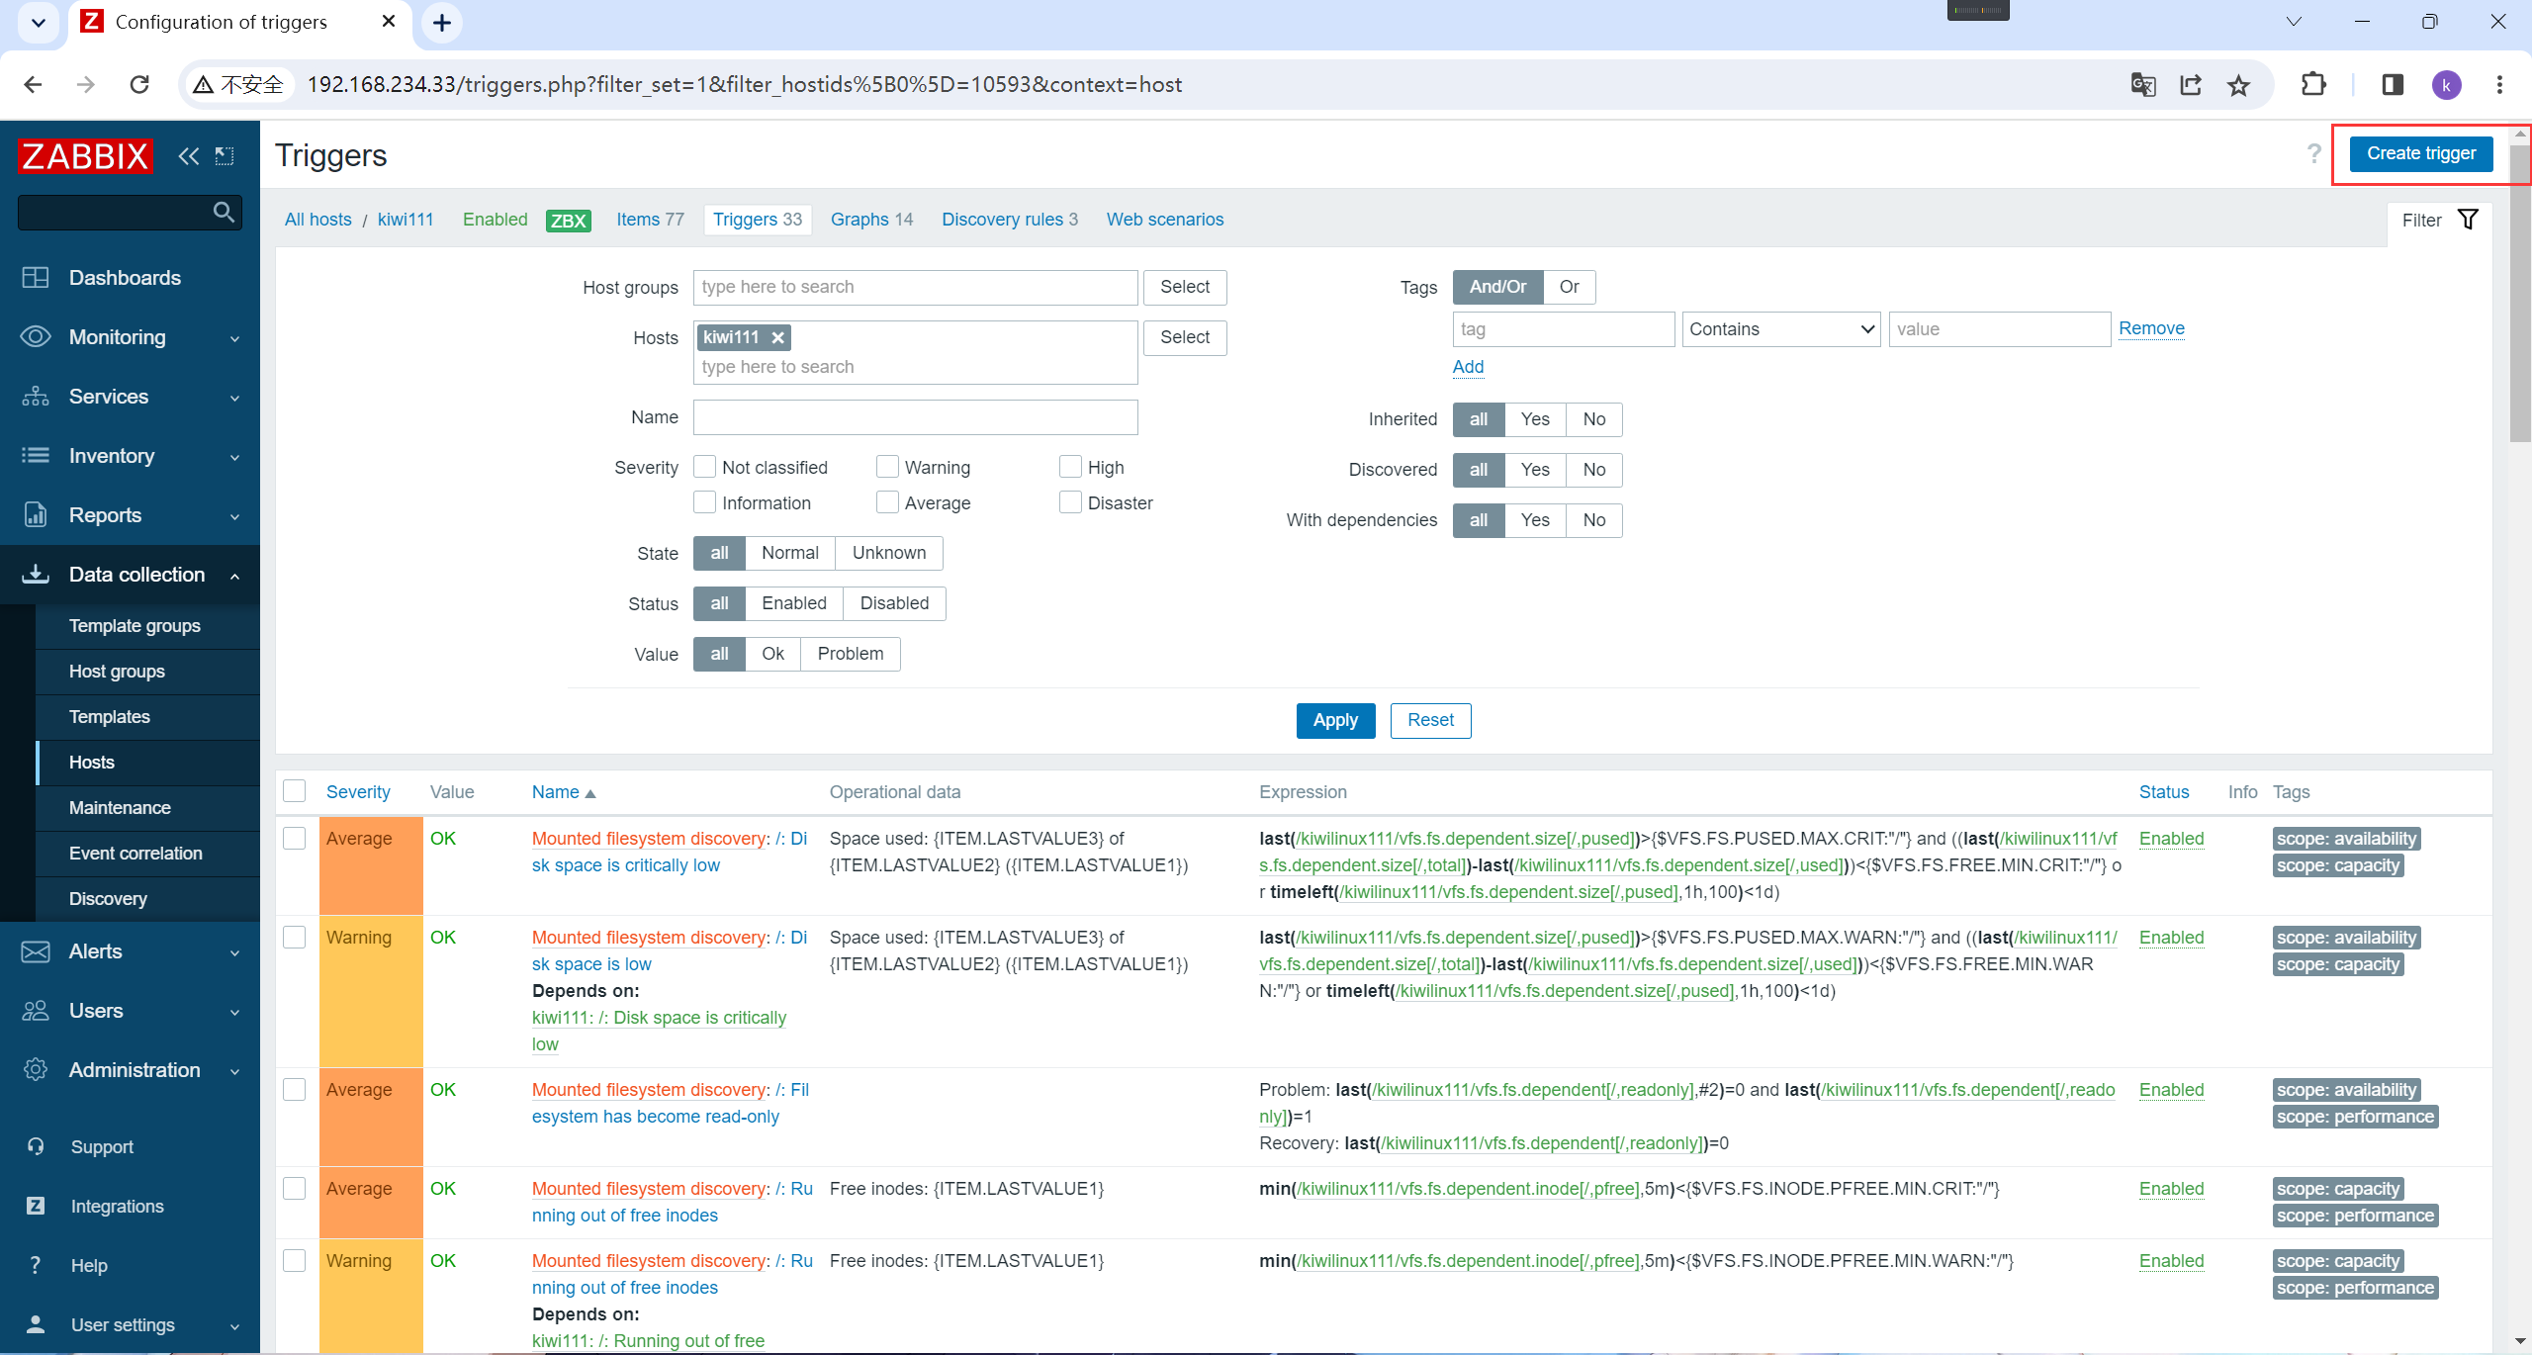Click the Apply filter button

tap(1335, 720)
